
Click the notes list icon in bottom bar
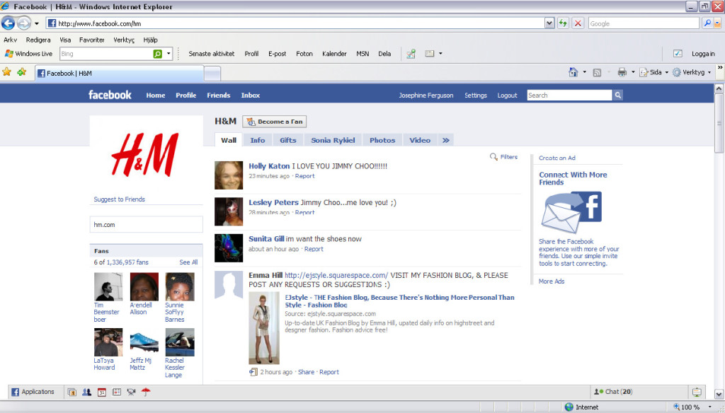117,392
